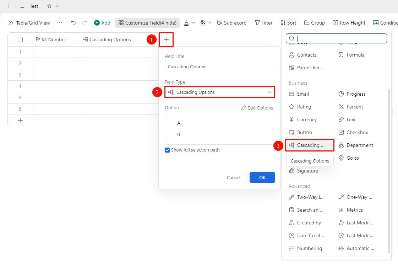Click the Field Title input

220,66
